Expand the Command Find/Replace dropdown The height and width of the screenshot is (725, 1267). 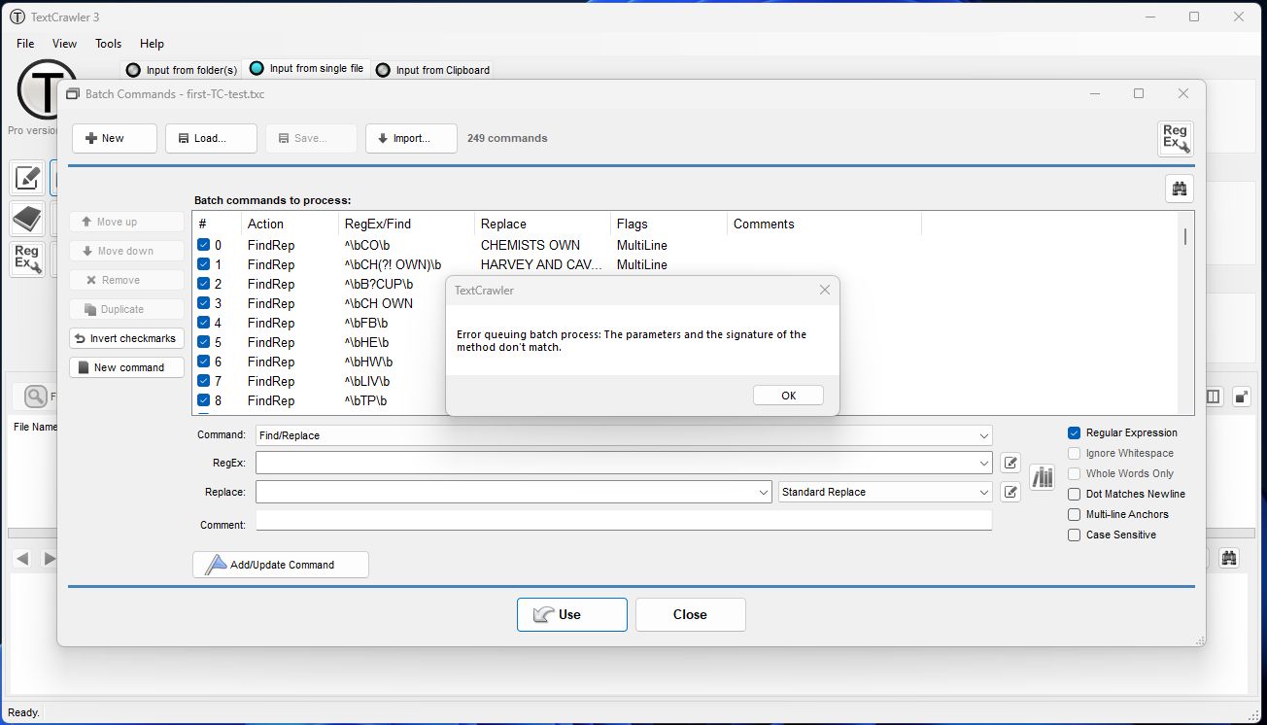983,436
